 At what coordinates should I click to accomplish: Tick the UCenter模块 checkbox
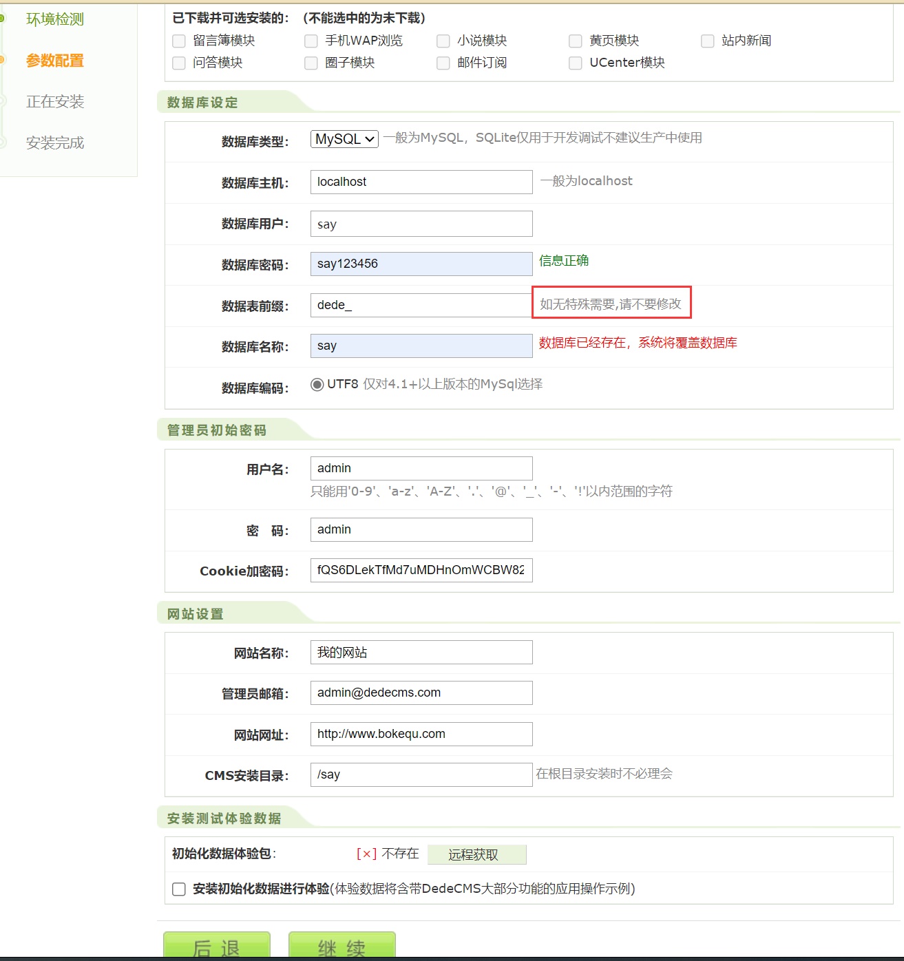click(576, 63)
